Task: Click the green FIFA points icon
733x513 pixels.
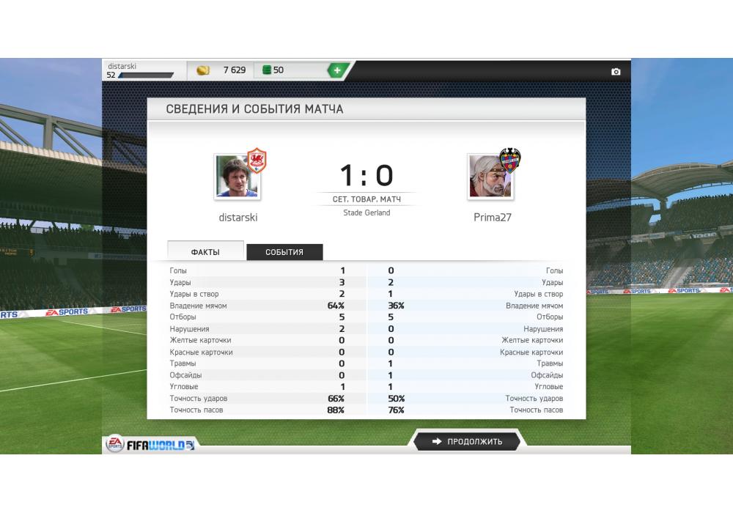Action: pyautogui.click(x=267, y=70)
